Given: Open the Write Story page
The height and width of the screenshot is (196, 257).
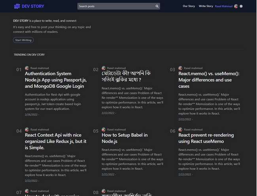Looking at the screenshot, I should pyautogui.click(x=206, y=6).
